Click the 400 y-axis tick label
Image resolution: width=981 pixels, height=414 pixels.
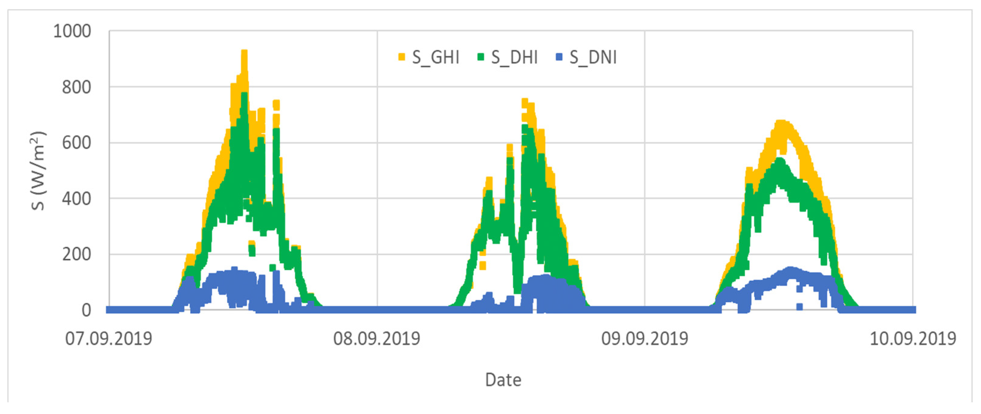point(76,199)
